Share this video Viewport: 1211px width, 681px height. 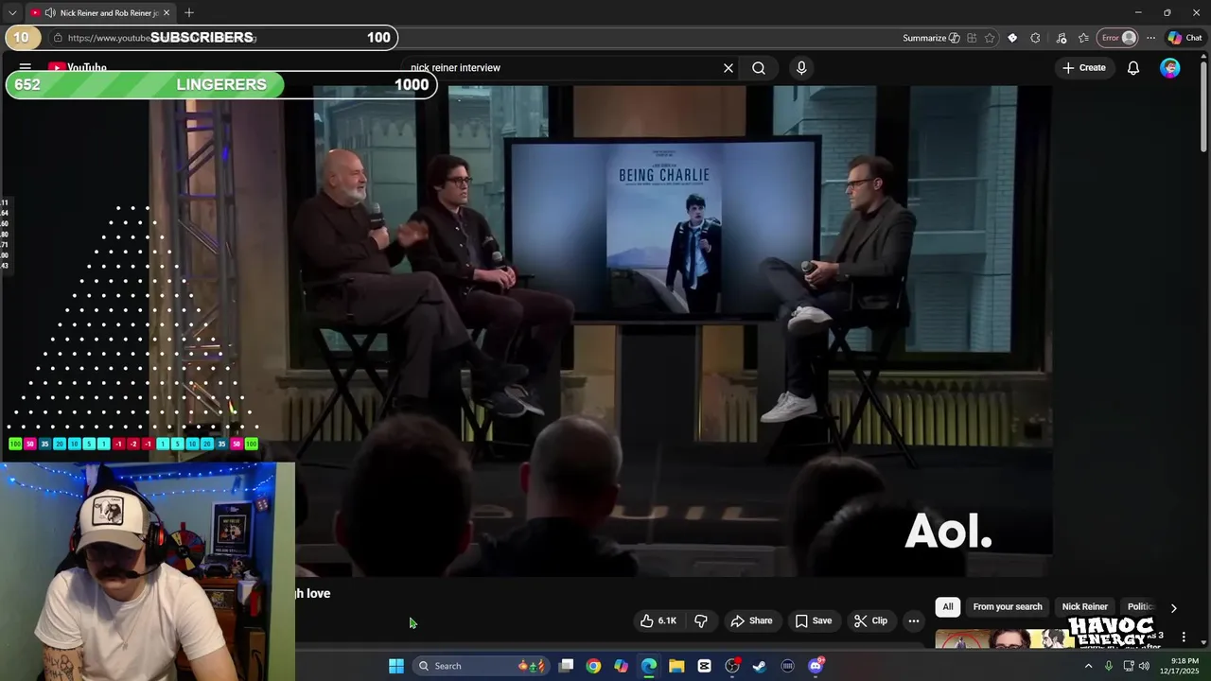[751, 620]
